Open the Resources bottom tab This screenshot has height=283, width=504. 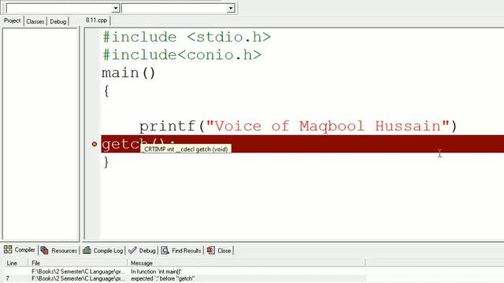coord(59,251)
